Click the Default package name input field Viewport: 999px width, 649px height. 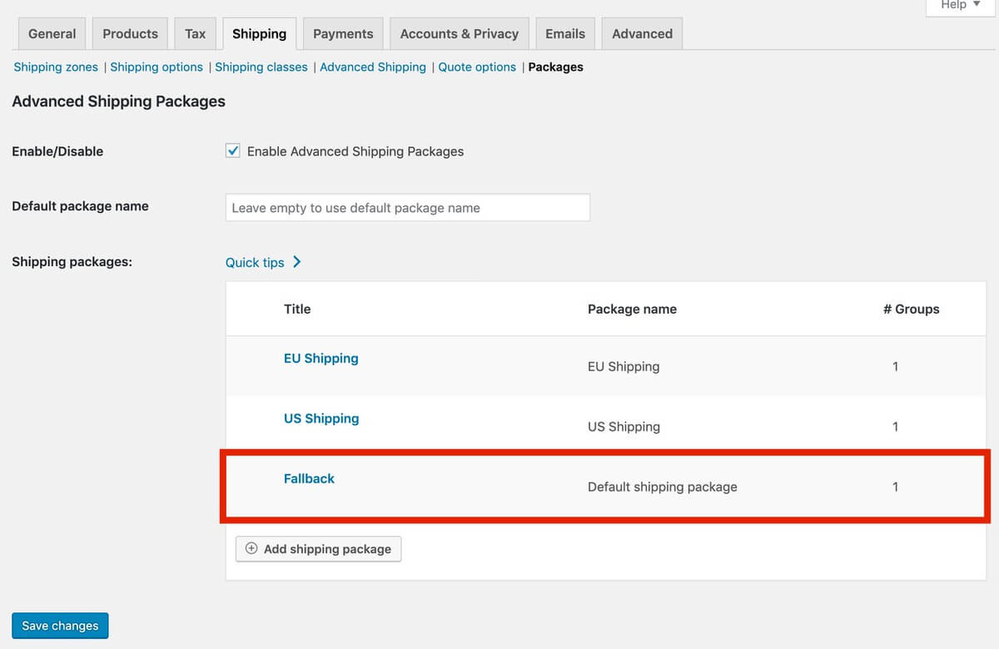pyautogui.click(x=407, y=207)
